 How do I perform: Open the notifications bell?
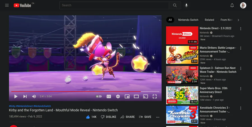coord(232,5)
